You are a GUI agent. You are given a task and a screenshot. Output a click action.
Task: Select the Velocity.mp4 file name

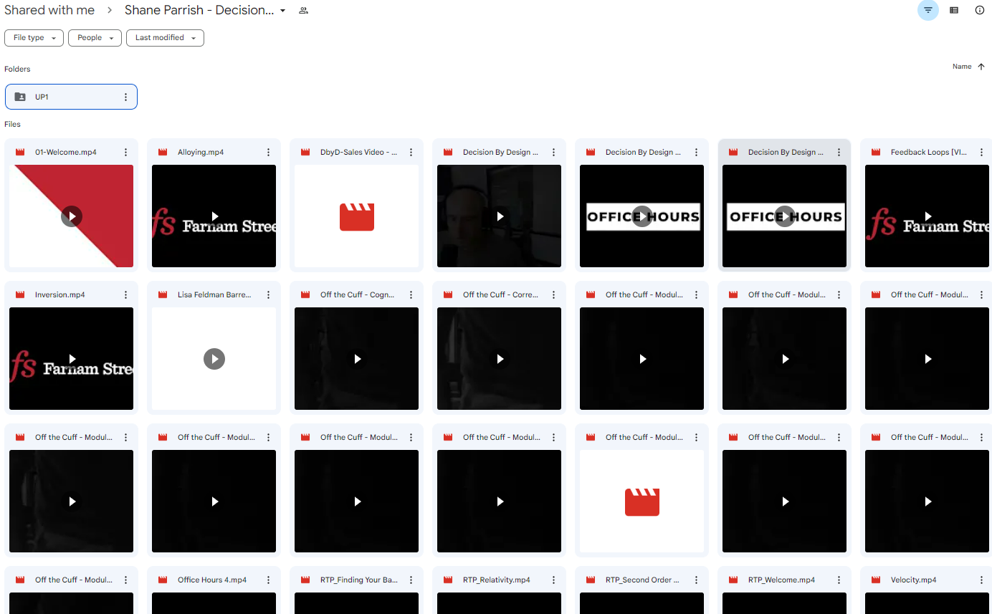click(x=914, y=580)
